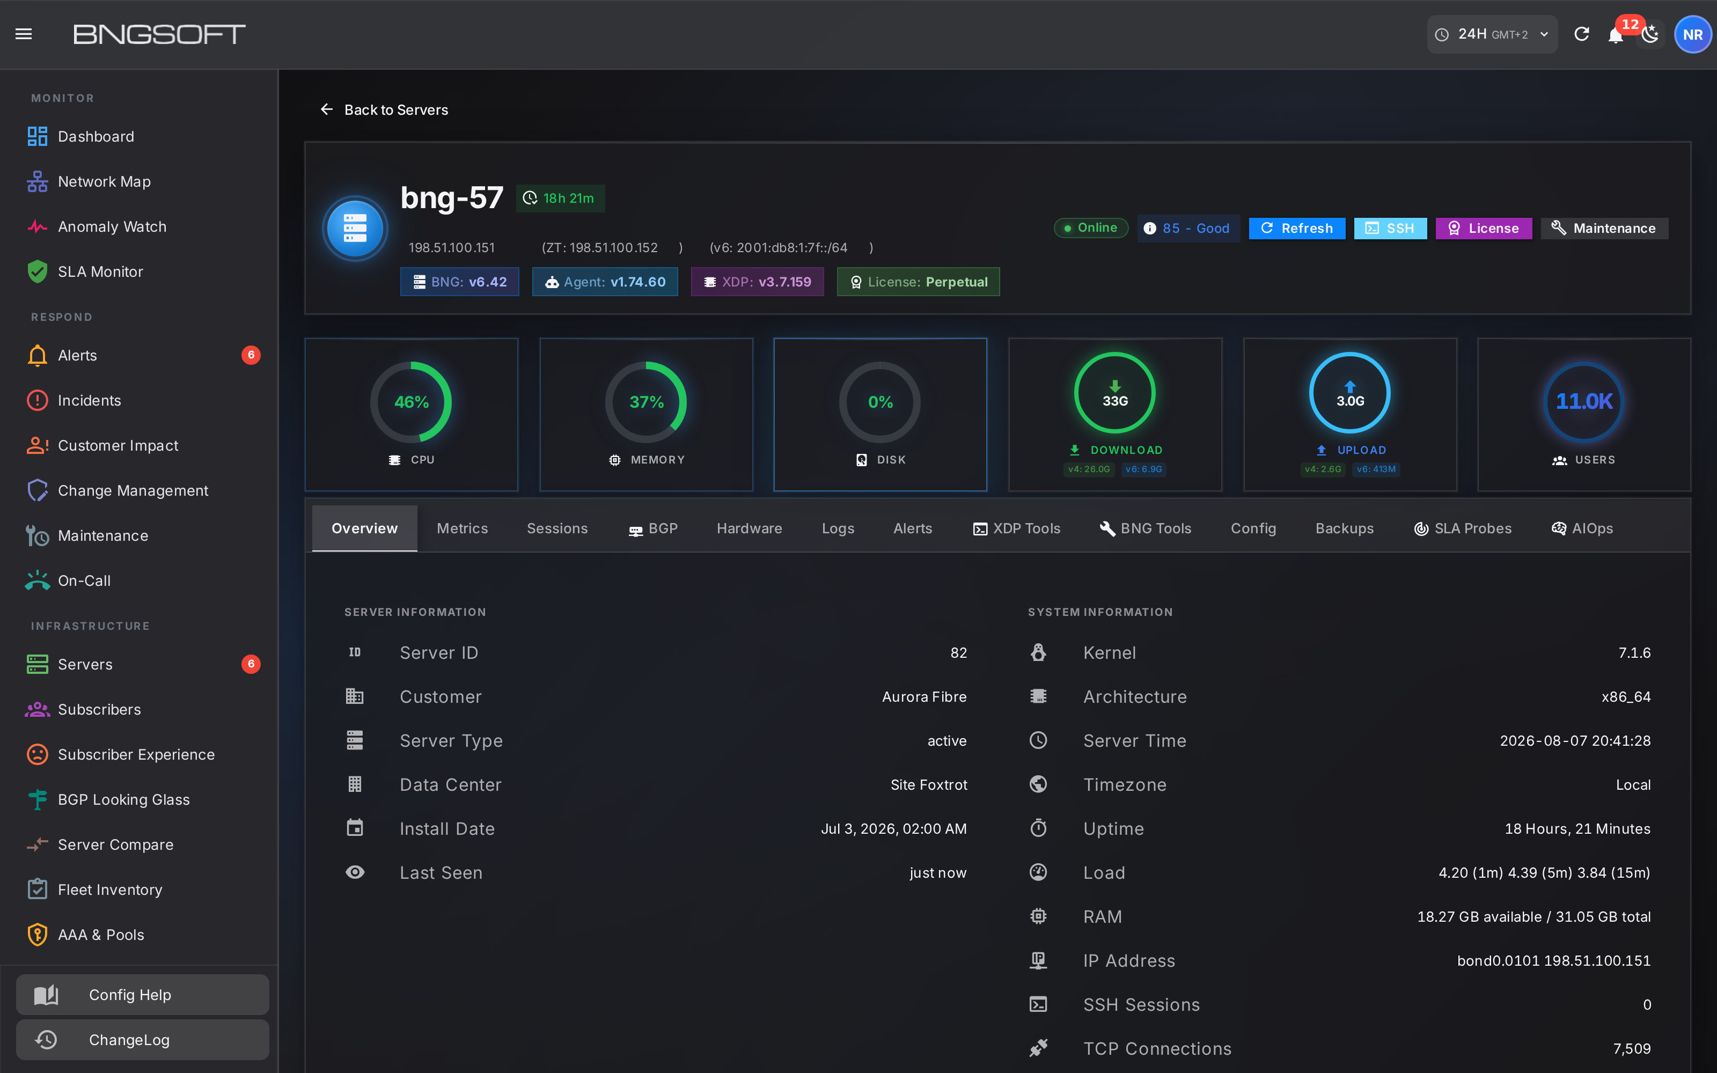Image resolution: width=1717 pixels, height=1073 pixels.
Task: Click the Online status pill
Action: [1090, 228]
